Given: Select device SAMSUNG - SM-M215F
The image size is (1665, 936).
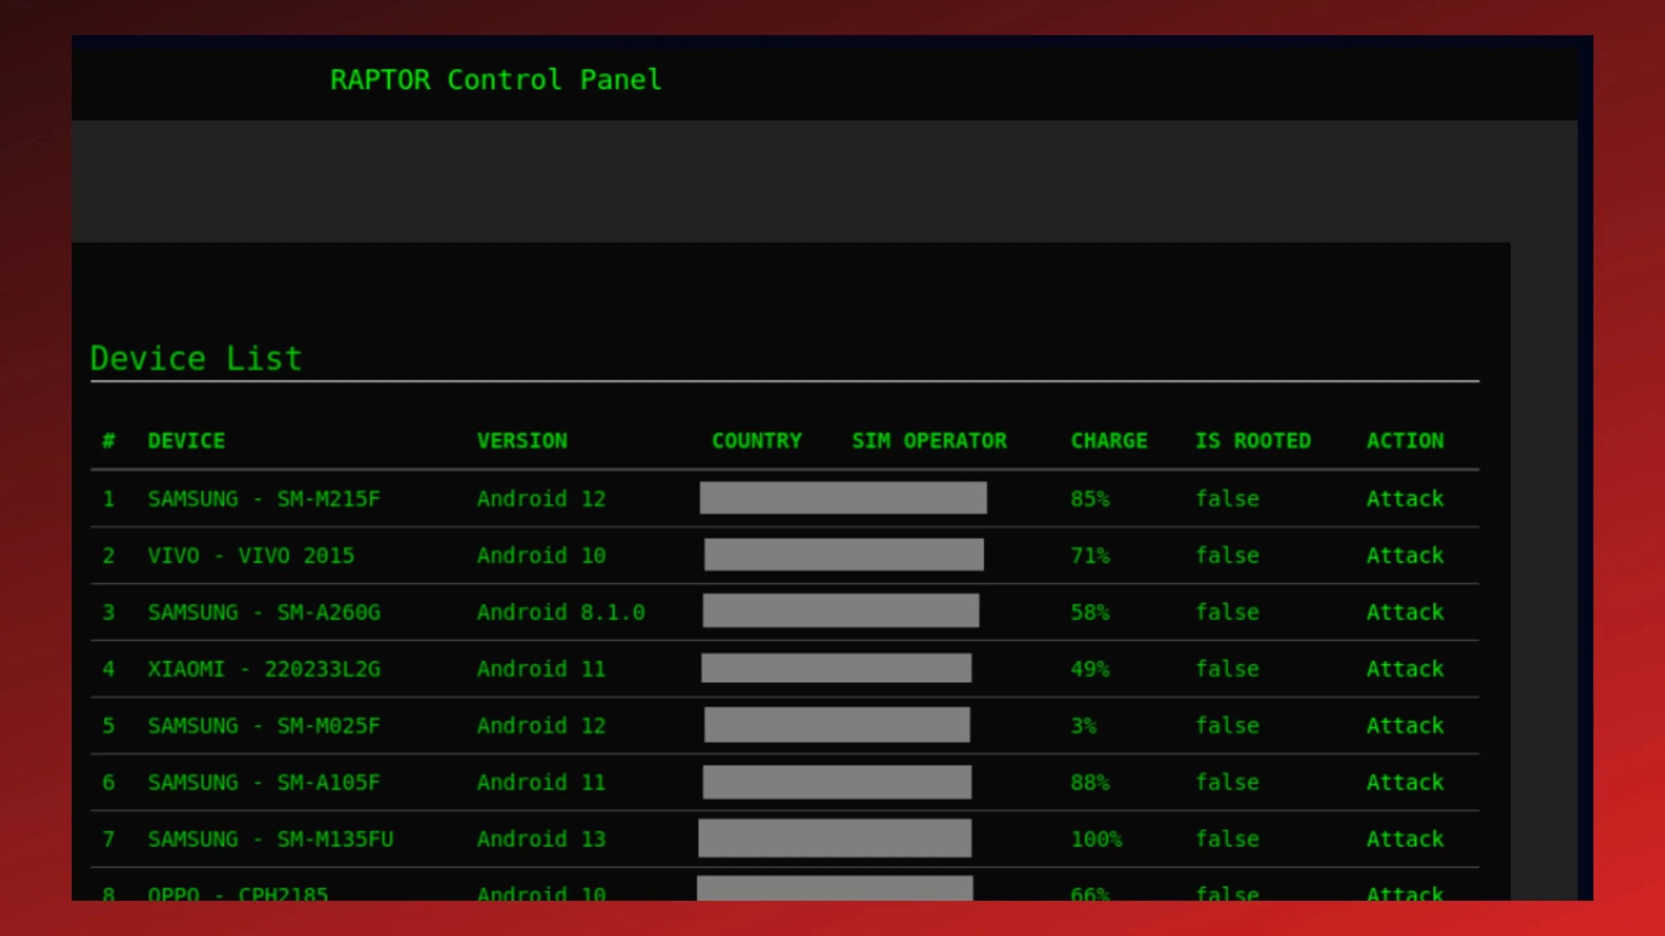Looking at the screenshot, I should point(264,499).
